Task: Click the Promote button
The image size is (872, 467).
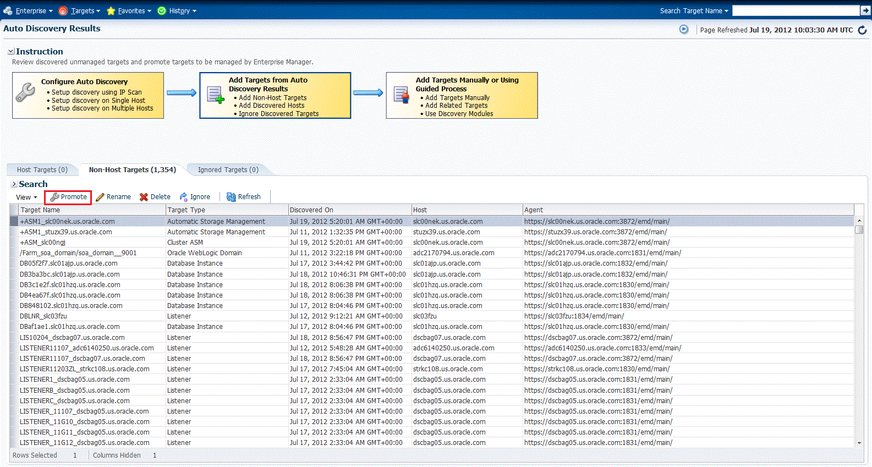Action: coord(68,197)
